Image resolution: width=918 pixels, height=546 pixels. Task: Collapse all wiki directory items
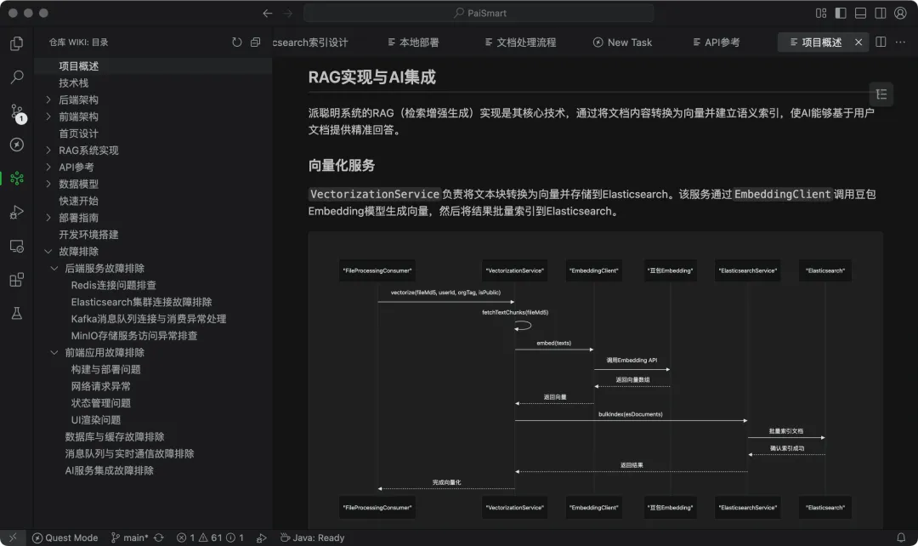click(255, 43)
